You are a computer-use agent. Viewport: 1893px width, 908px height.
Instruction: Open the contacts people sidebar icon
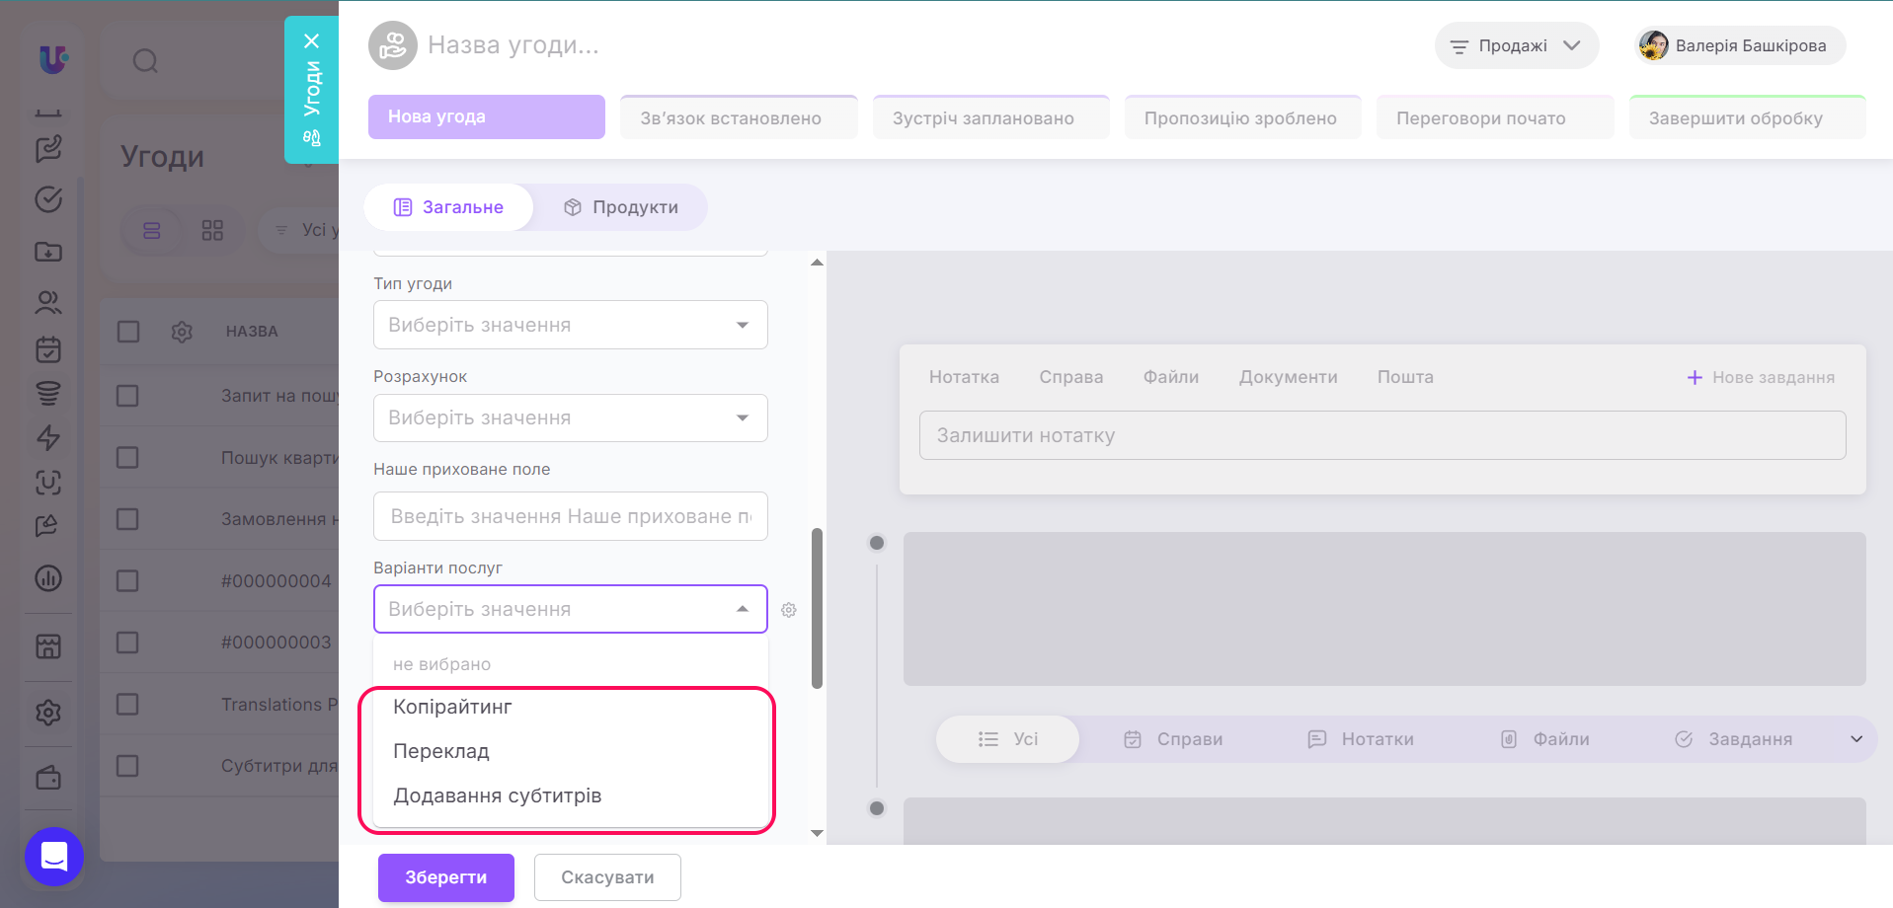coord(48,302)
